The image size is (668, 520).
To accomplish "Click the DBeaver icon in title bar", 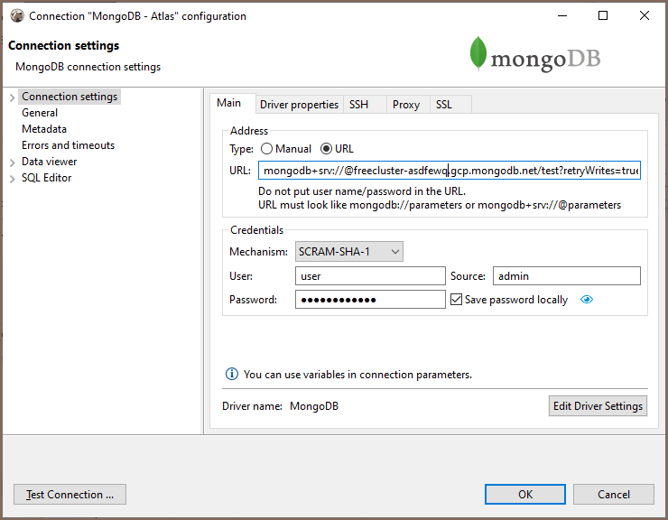I will point(16,16).
